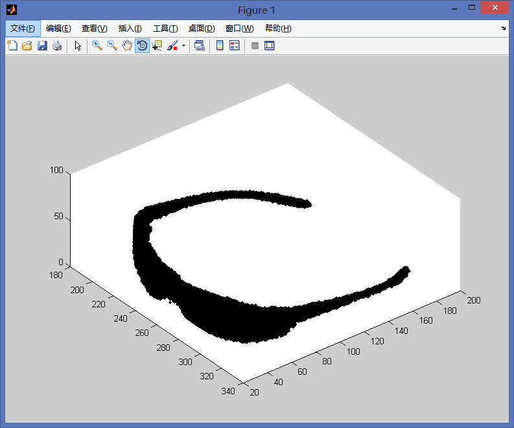Click the z-axis tick label 50

tap(59, 216)
